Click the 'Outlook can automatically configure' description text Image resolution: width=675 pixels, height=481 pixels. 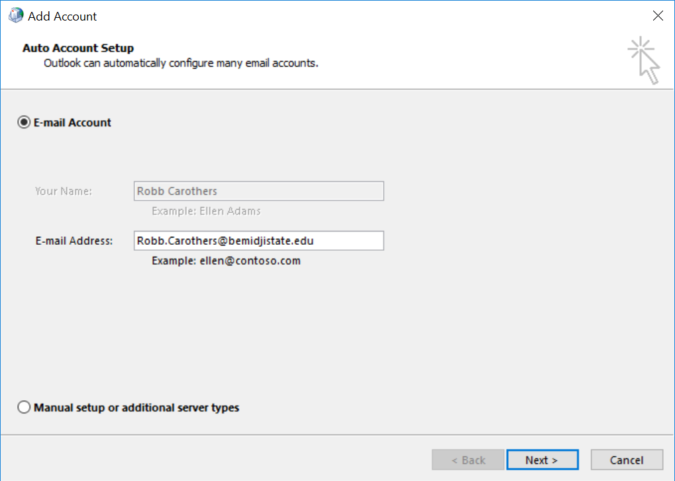click(181, 64)
